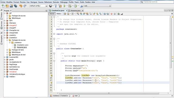Click the Find Previous Occurrence icon
The image size is (174, 98).
[x=81, y=14]
